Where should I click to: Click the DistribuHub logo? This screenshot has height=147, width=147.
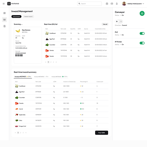coord(13,4)
